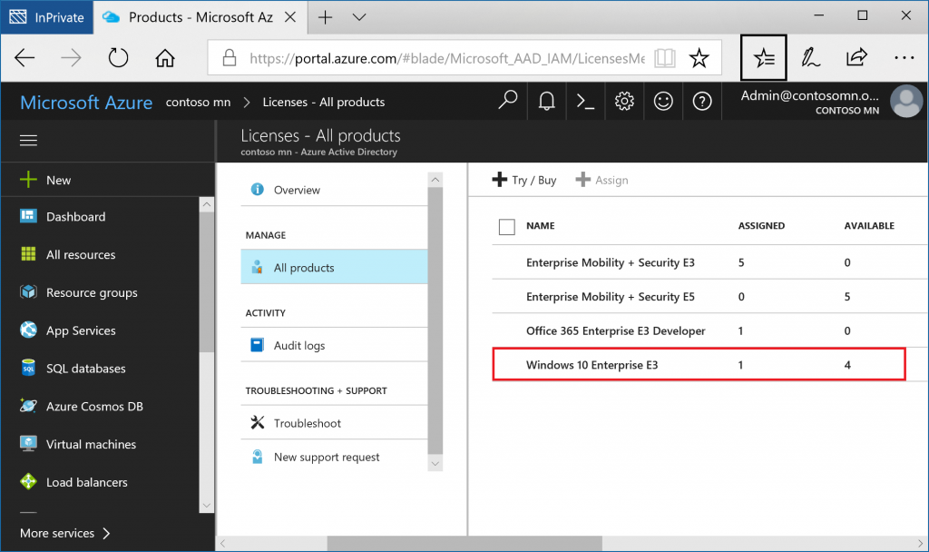Select all licenses with the NAME checkbox

click(x=506, y=226)
